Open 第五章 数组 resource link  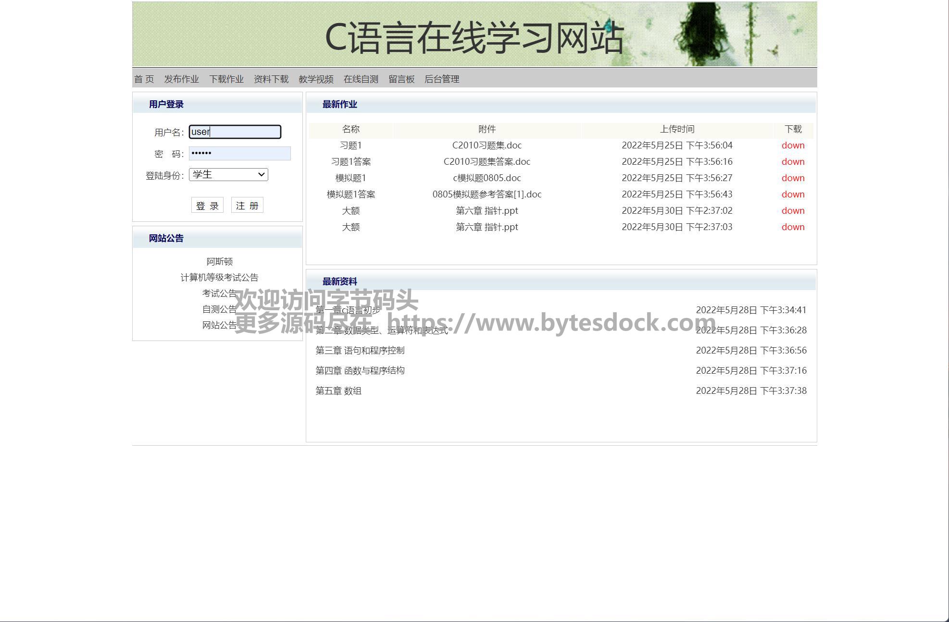338,391
